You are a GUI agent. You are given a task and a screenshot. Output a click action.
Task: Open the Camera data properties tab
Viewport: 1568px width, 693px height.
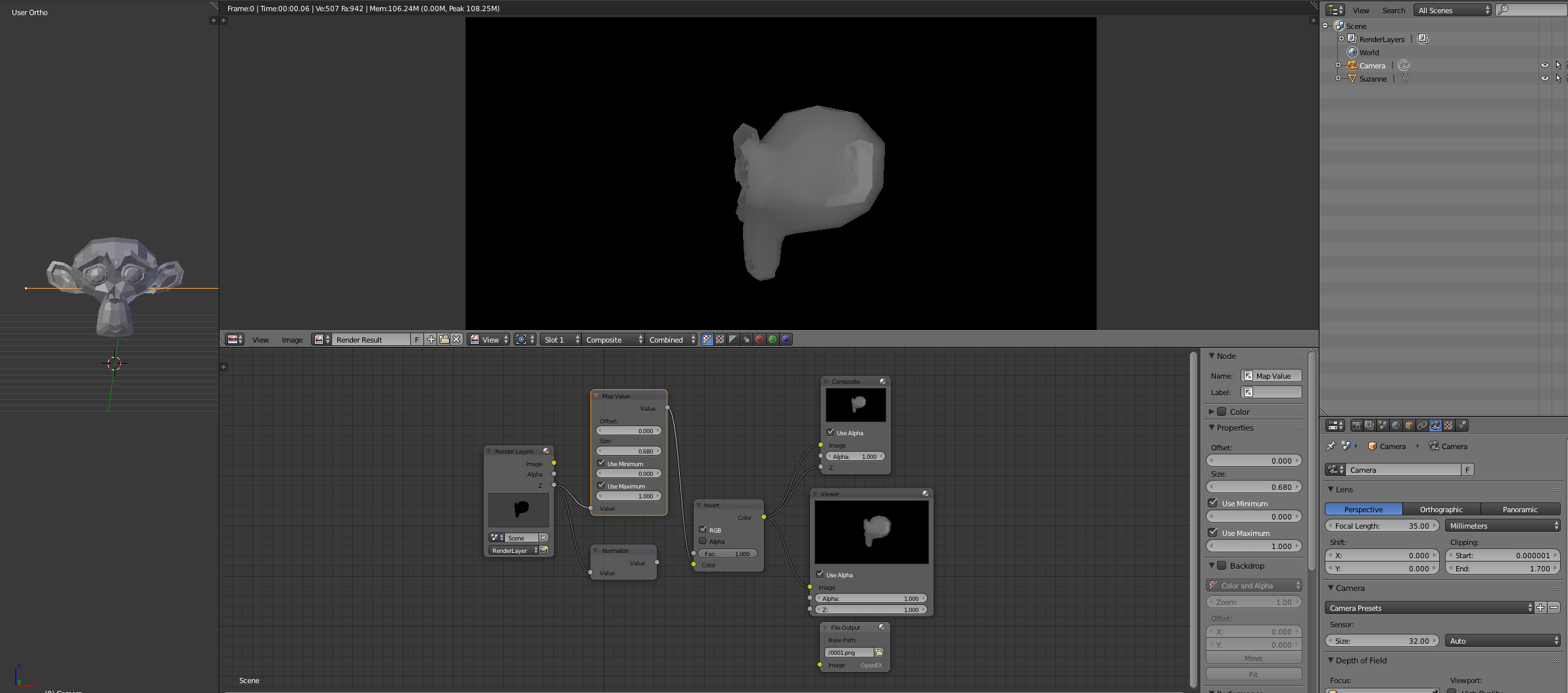(x=1435, y=425)
